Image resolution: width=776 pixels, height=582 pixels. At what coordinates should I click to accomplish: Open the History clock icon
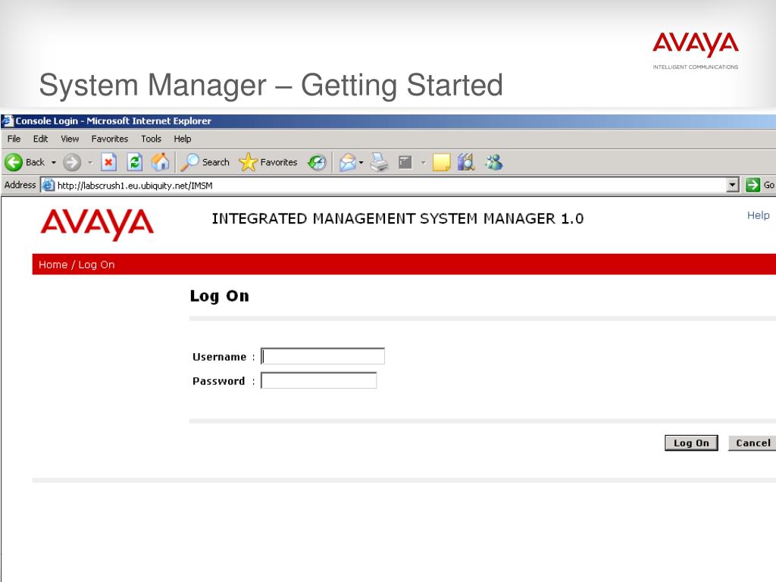[317, 162]
